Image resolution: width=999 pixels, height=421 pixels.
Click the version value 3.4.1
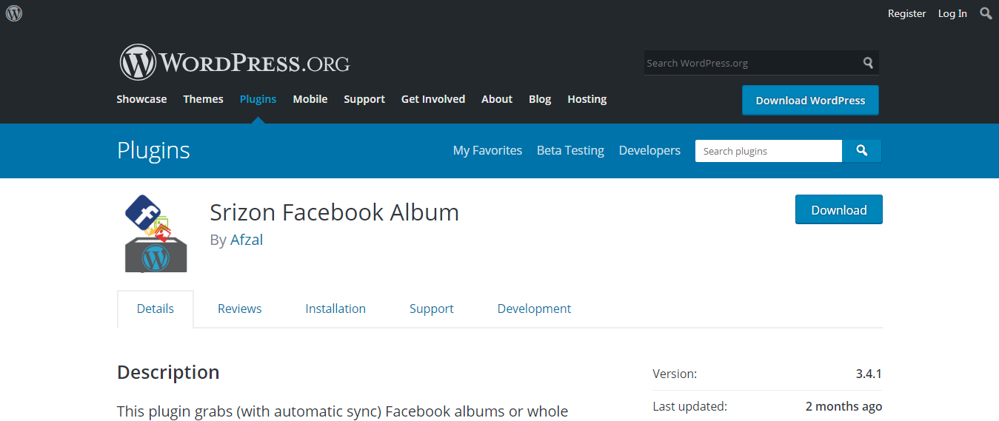869,374
